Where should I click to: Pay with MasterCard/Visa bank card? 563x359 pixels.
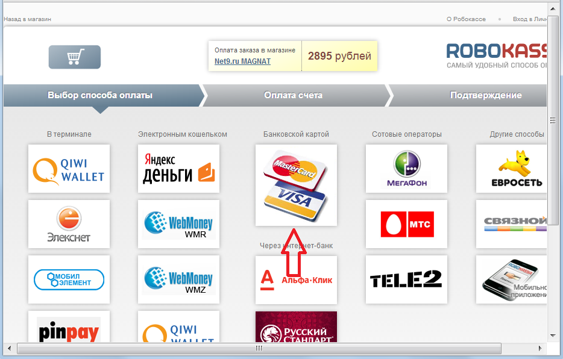click(x=296, y=185)
